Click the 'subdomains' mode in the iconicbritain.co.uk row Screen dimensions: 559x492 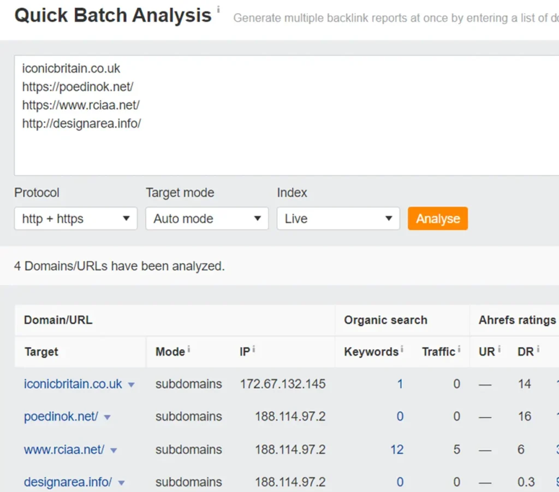pos(188,384)
